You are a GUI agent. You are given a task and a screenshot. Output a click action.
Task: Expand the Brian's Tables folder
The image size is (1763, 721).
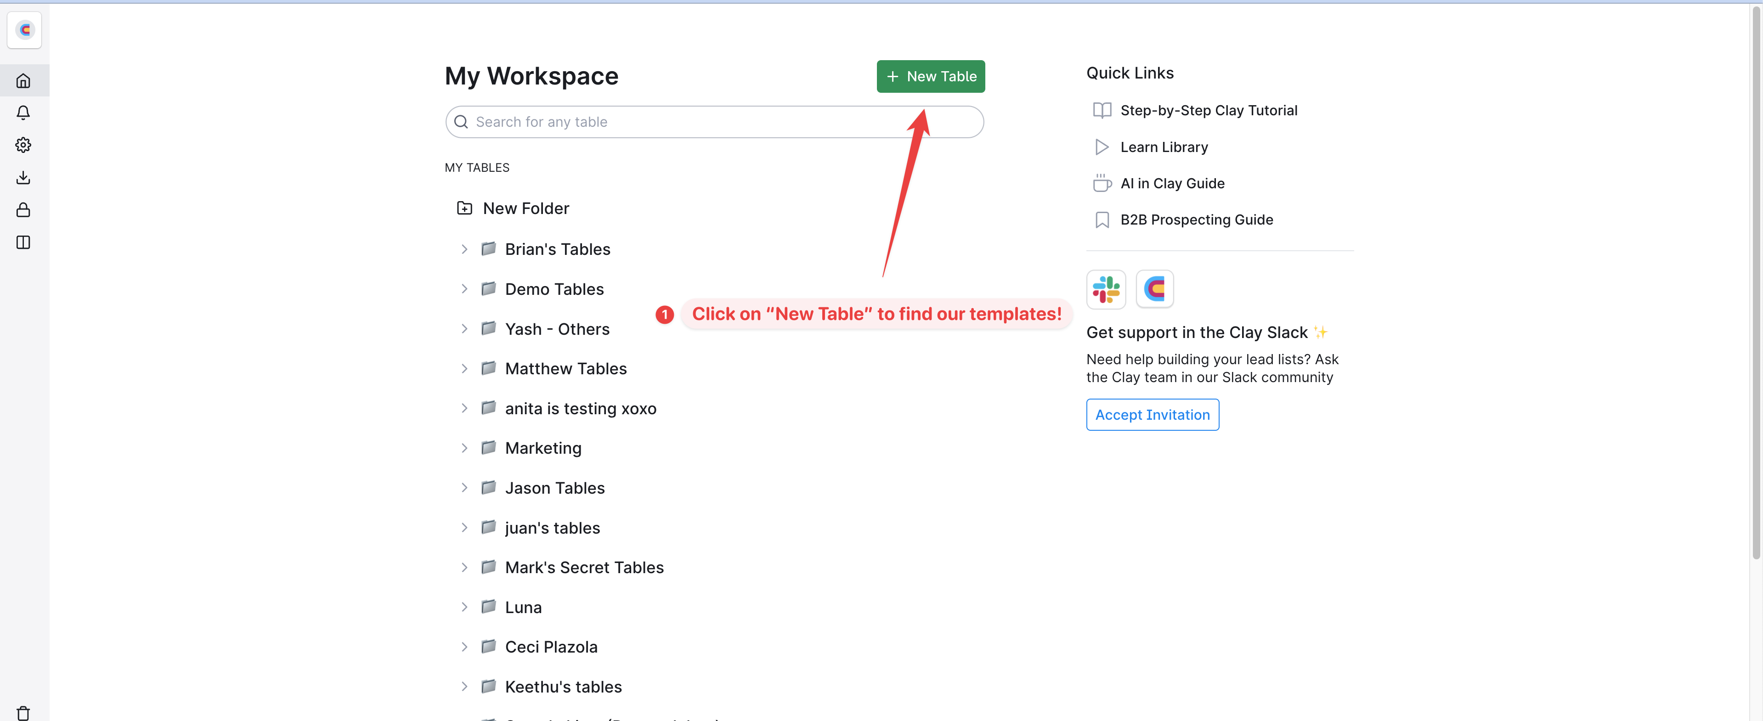coord(464,250)
